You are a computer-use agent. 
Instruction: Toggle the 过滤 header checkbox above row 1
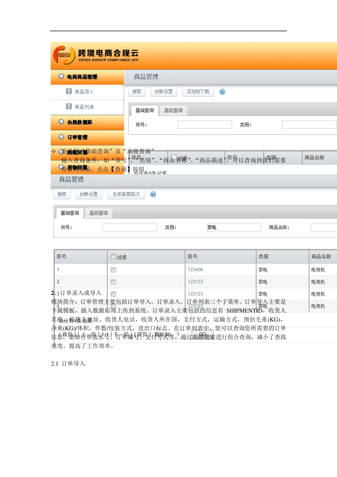pyautogui.click(x=113, y=256)
